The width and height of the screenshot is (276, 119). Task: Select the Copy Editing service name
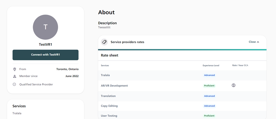pos(109,106)
